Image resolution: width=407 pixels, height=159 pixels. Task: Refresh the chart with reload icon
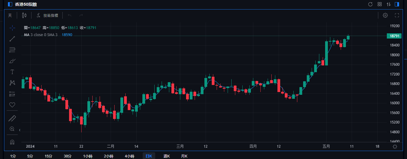(x=370, y=4)
